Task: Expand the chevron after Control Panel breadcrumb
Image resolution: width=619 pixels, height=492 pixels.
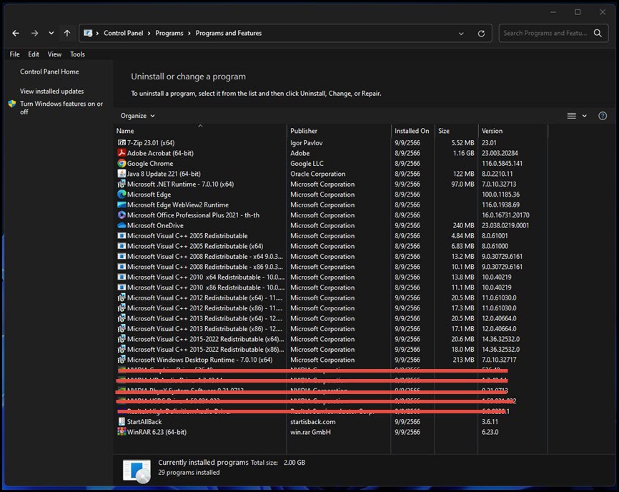Action: tap(149, 33)
